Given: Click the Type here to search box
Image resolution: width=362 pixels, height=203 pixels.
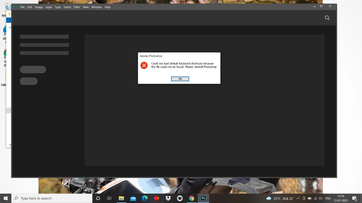Looking at the screenshot, I should point(52,198).
